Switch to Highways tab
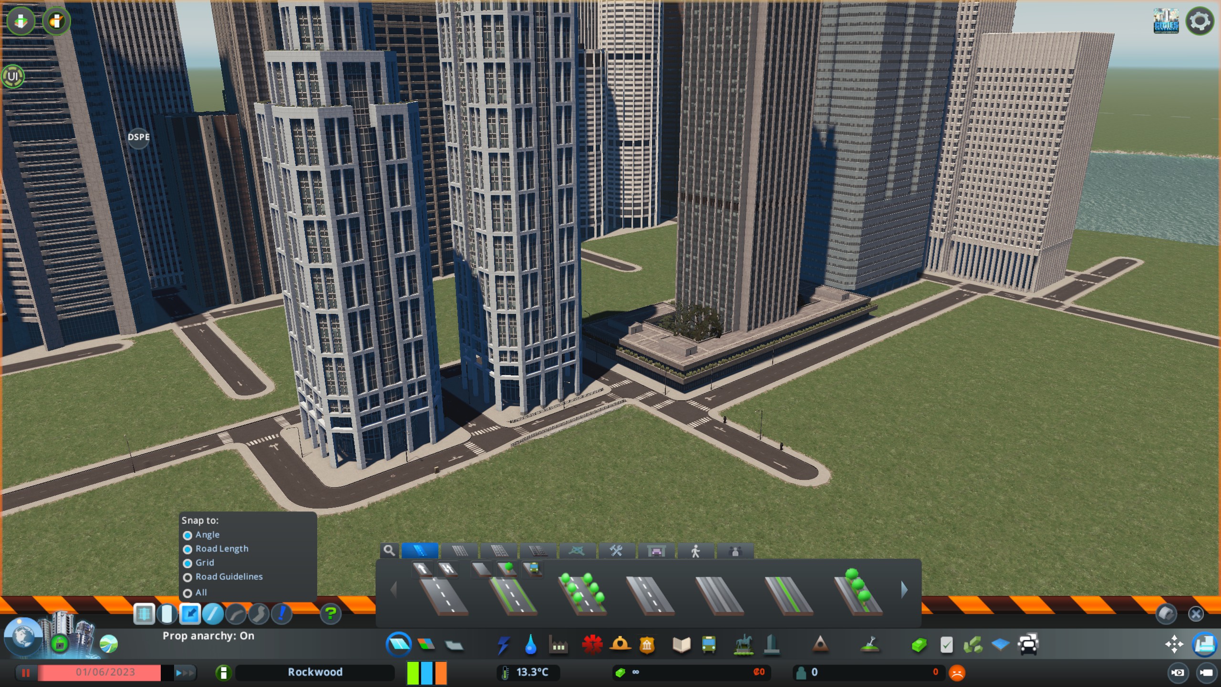This screenshot has width=1221, height=687. pyautogui.click(x=538, y=551)
